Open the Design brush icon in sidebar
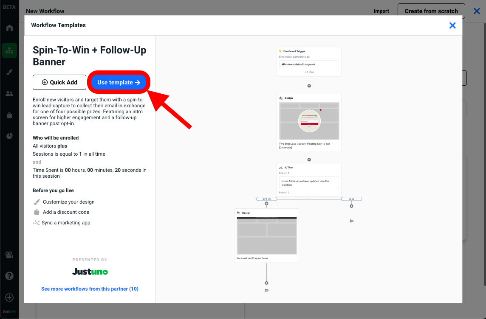Image resolution: width=486 pixels, height=319 pixels. [9, 72]
